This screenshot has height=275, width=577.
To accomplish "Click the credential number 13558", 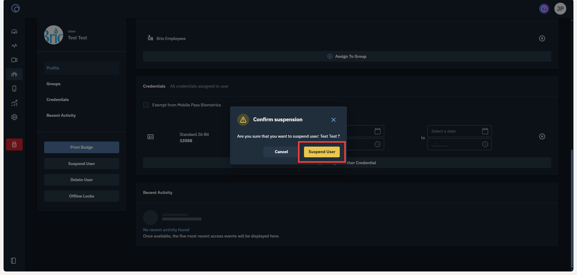I will pyautogui.click(x=186, y=141).
